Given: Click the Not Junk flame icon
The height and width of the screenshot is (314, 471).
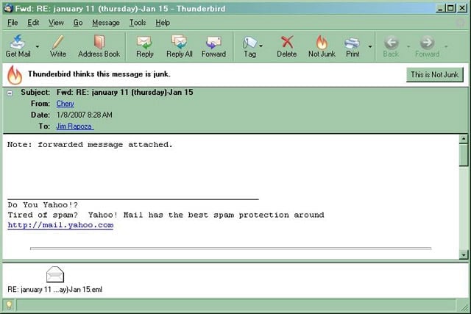Looking at the screenshot, I should pos(322,42).
